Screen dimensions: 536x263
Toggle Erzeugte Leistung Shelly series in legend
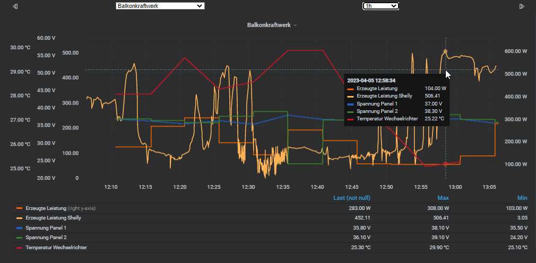point(53,217)
